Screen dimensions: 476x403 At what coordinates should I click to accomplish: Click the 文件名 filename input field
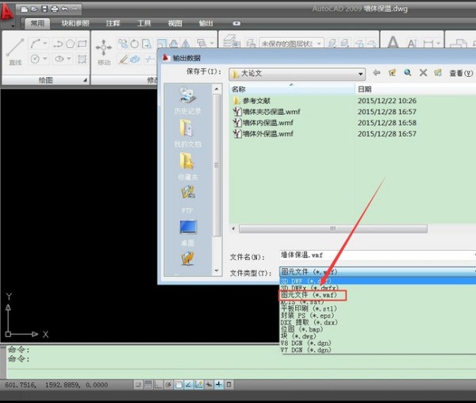point(378,255)
